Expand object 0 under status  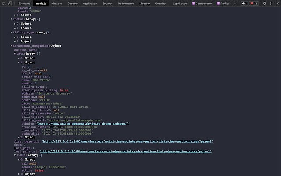tap(15, 24)
